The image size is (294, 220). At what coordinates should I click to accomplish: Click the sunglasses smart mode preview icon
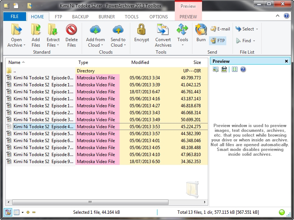click(224, 69)
